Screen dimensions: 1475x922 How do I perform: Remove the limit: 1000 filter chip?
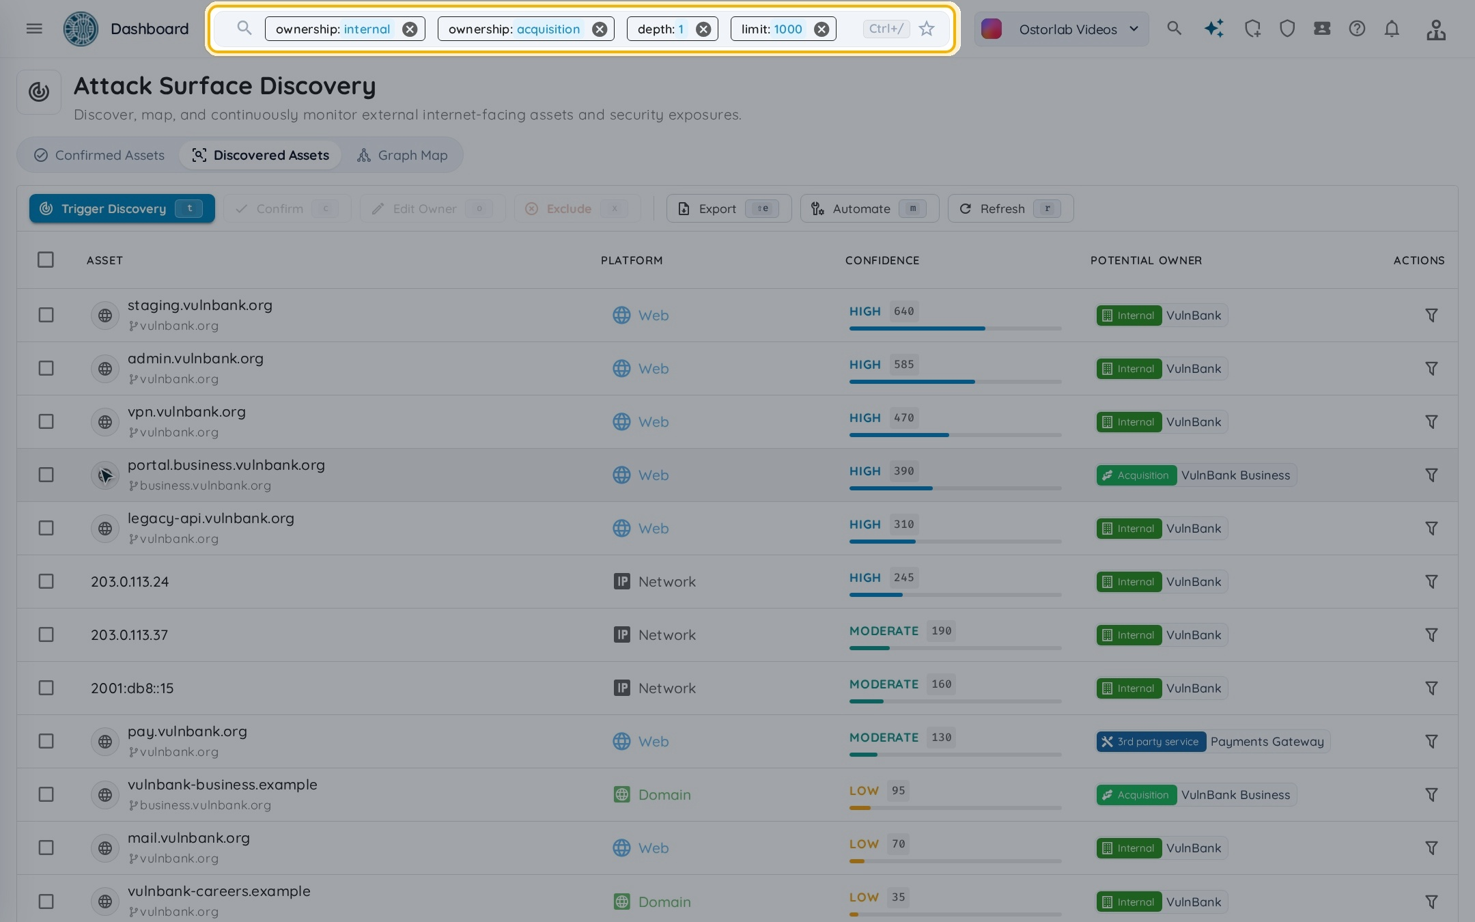click(x=822, y=29)
